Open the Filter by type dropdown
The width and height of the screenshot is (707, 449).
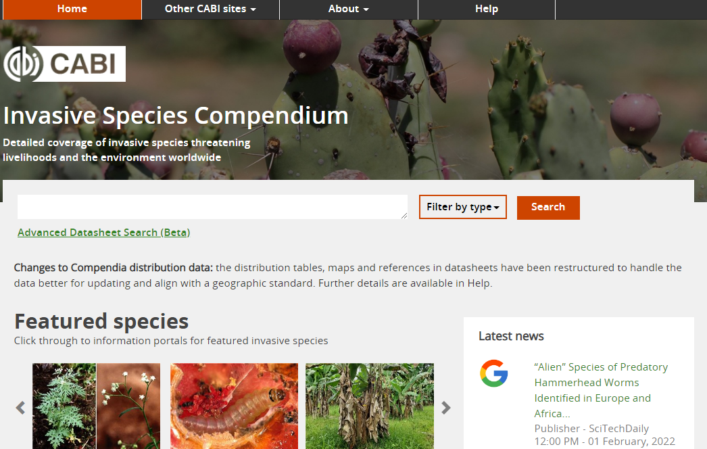point(462,207)
